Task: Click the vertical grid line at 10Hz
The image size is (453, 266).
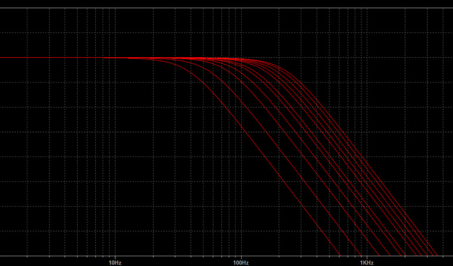Action: (x=115, y=147)
